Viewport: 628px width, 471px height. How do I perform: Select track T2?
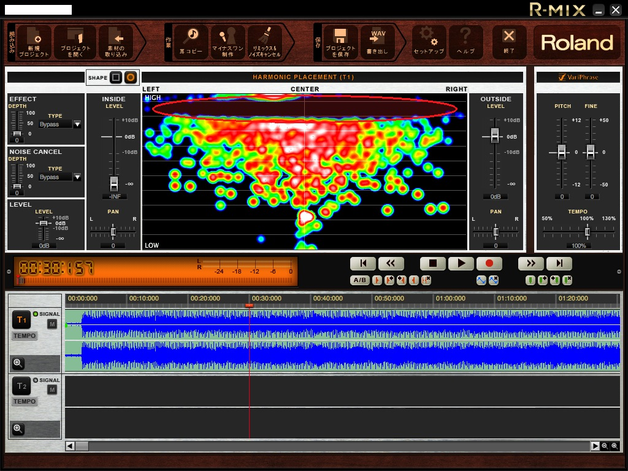(x=21, y=386)
